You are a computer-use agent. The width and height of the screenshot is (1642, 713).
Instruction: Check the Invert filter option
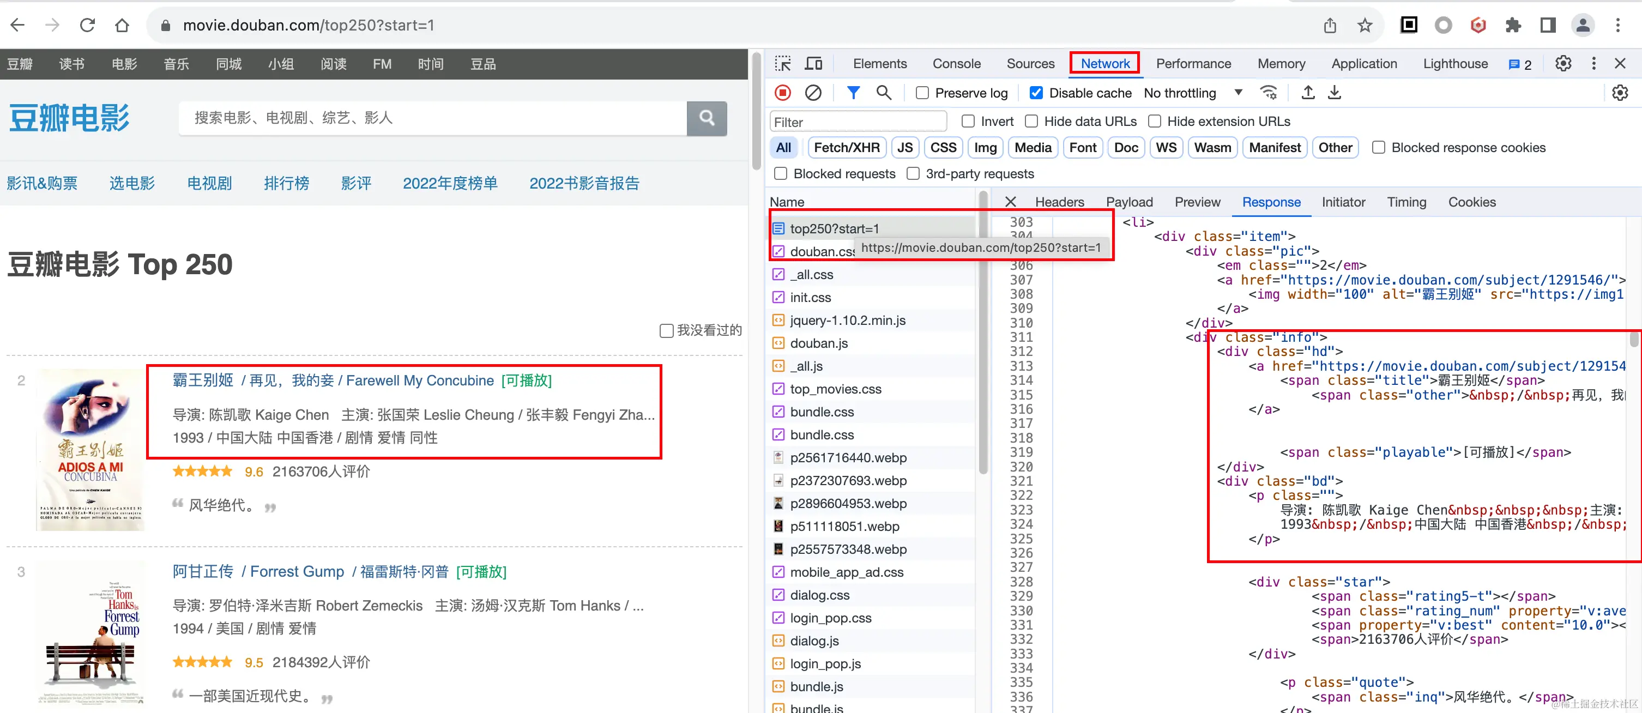point(968,121)
